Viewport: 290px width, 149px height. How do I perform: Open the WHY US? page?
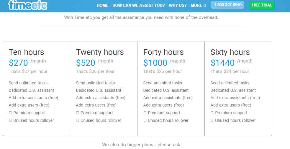point(177,5)
